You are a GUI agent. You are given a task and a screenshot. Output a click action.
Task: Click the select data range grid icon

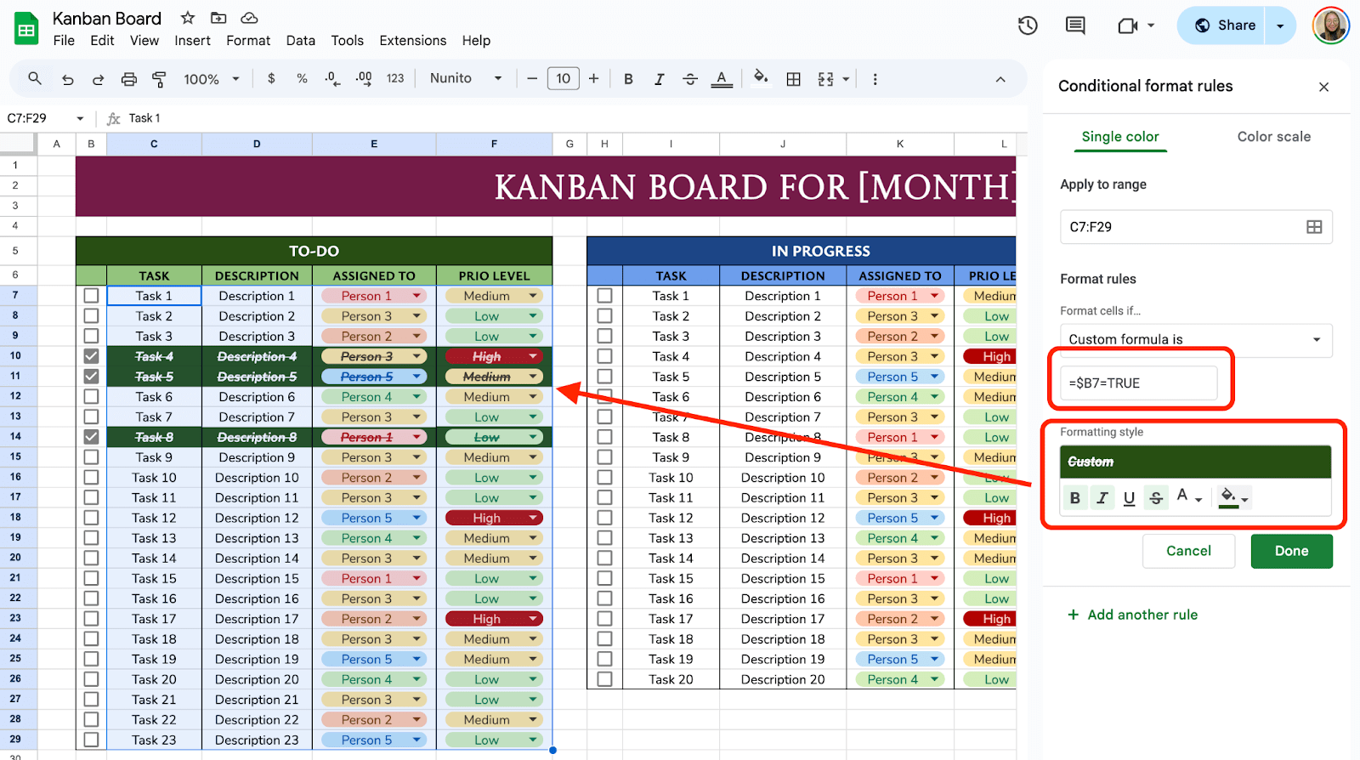tap(1313, 227)
